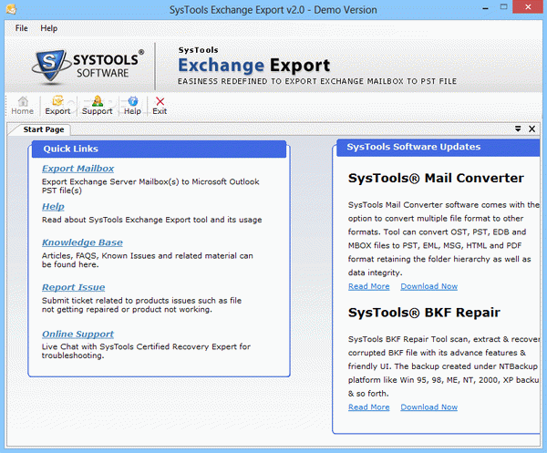Close the SysTools Exchange Export window

[529, 7]
